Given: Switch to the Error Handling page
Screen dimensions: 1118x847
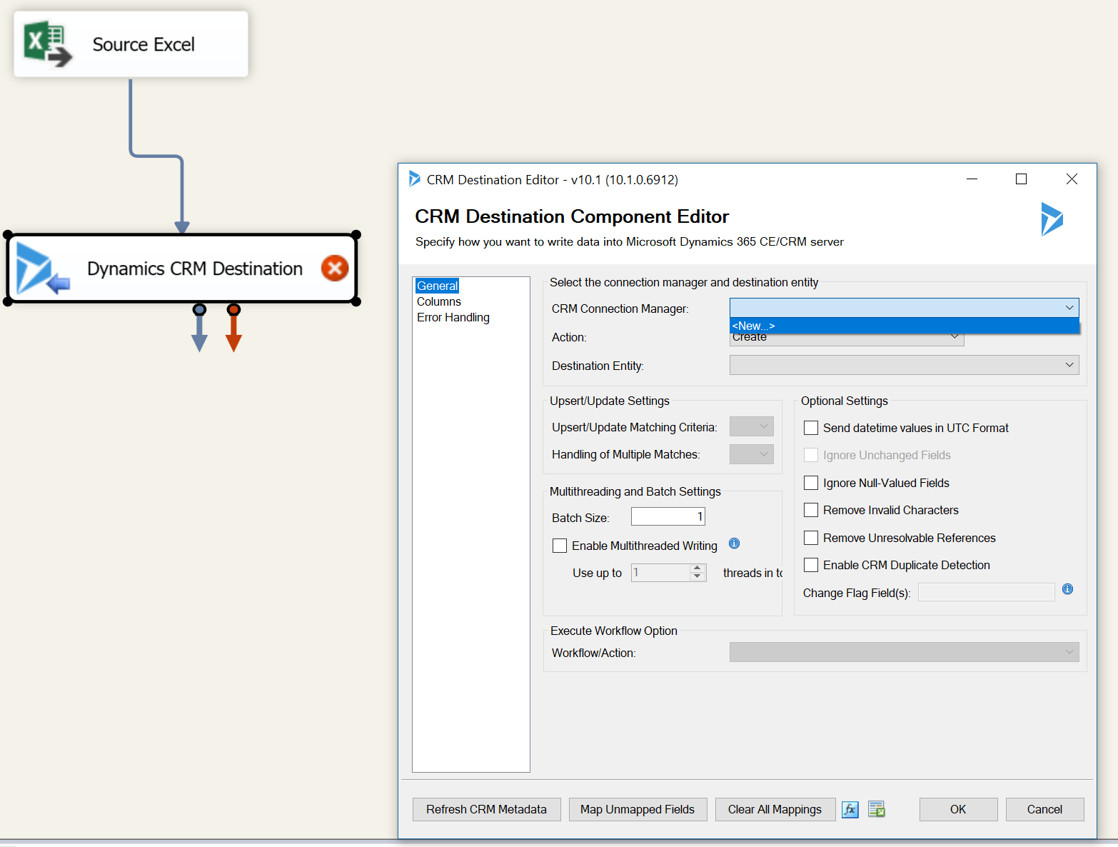Looking at the screenshot, I should (453, 317).
